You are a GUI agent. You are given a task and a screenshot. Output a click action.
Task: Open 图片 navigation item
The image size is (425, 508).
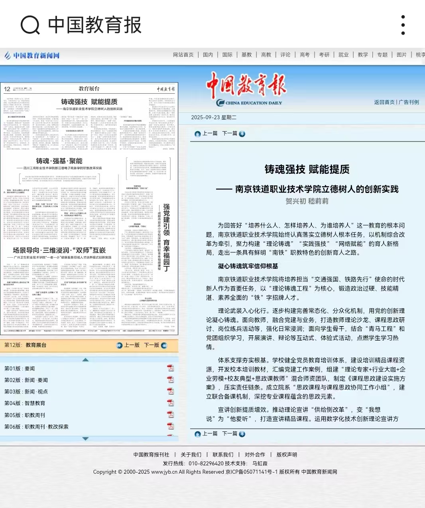point(401,55)
